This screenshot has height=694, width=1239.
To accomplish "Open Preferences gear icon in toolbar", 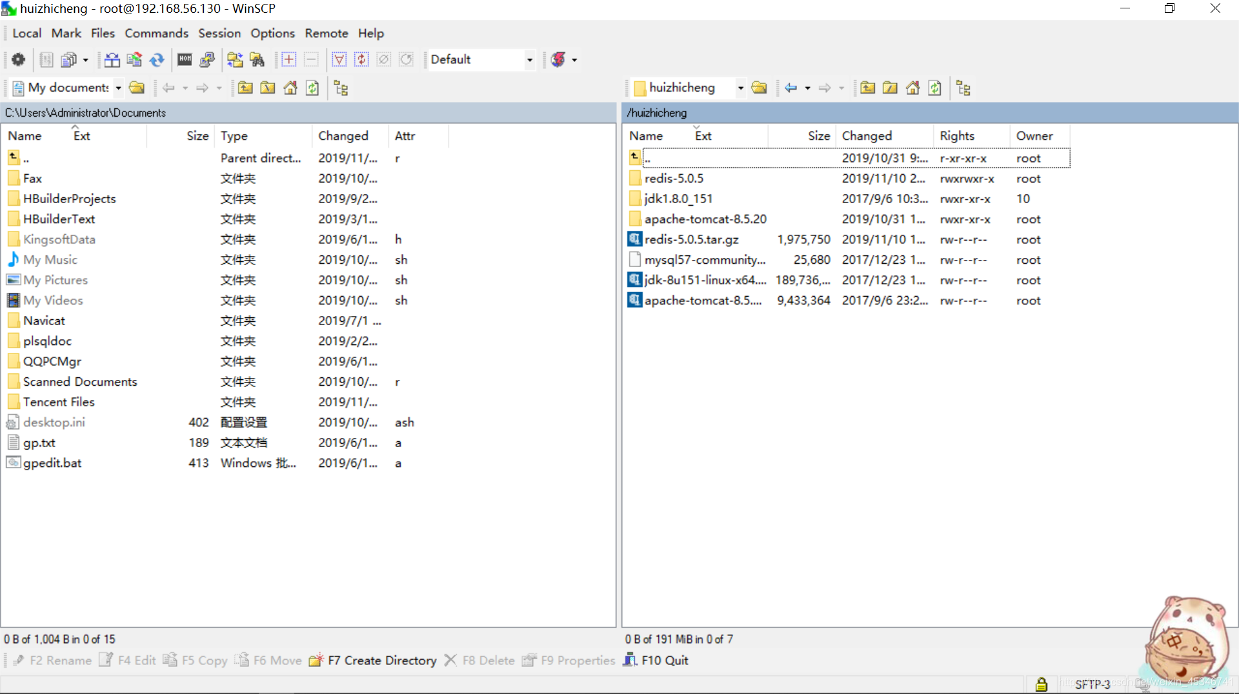I will click(18, 59).
